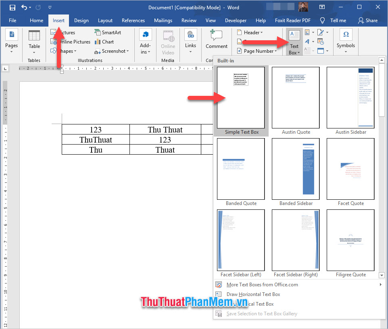The image size is (388, 329).
Task: Undo the last action
Action: 24,7
